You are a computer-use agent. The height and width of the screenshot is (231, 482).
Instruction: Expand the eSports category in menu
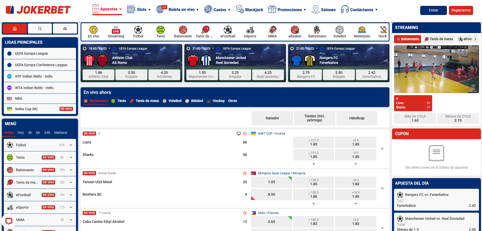71,207
